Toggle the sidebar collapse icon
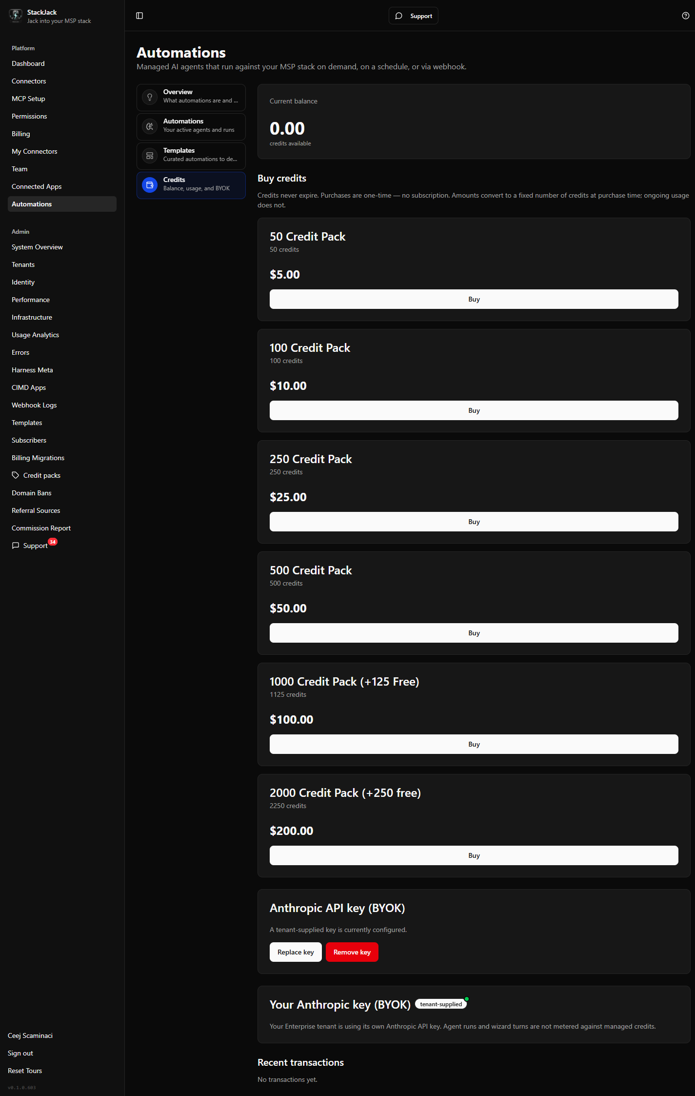Screen dimensions: 695x1096 pyautogui.click(x=139, y=16)
